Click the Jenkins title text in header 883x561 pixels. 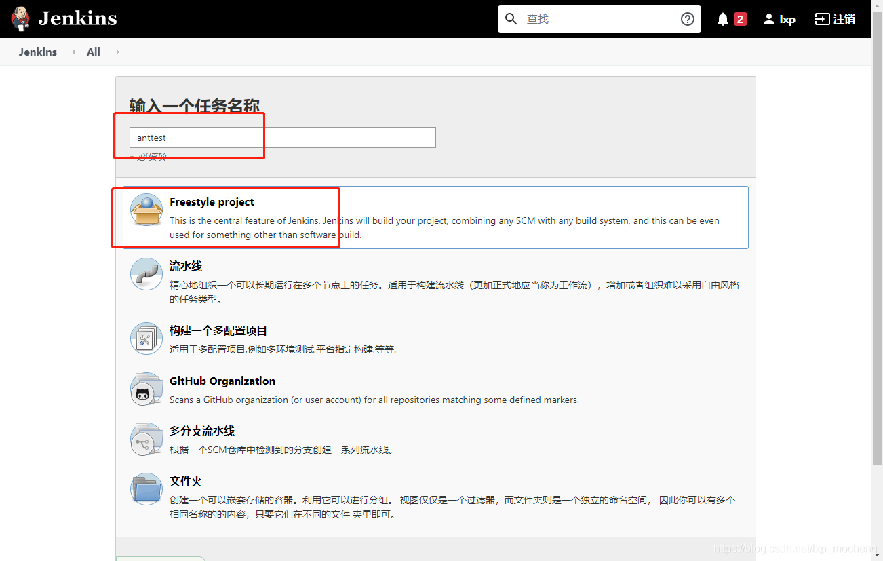pos(77,18)
